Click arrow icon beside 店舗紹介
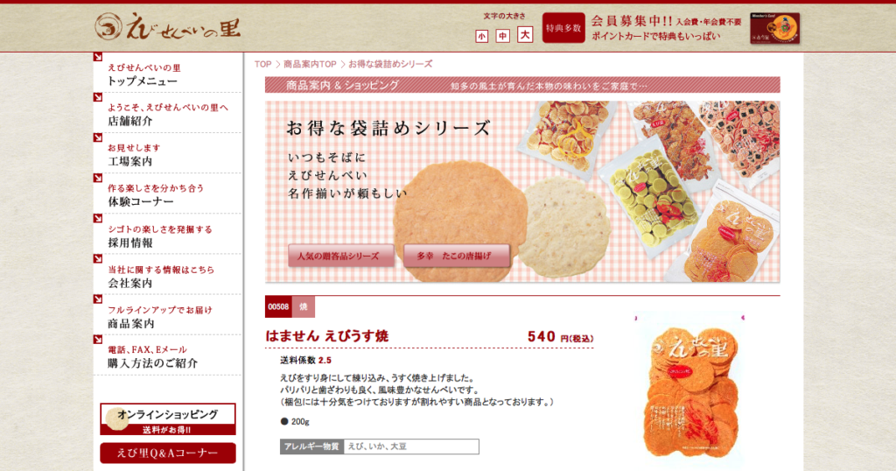 [x=98, y=97]
